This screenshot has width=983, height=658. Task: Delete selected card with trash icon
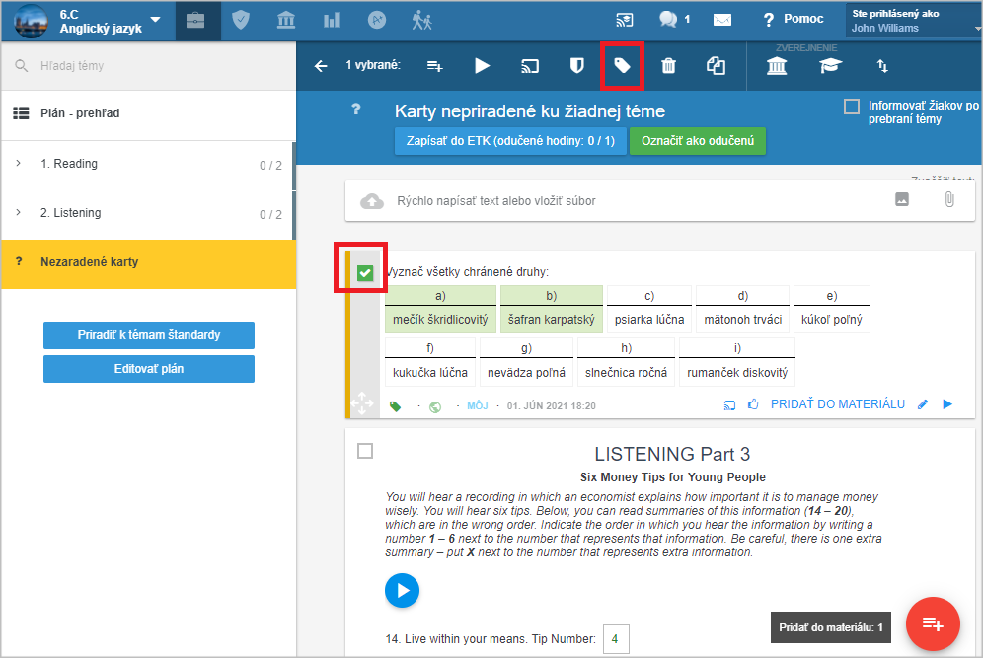669,66
